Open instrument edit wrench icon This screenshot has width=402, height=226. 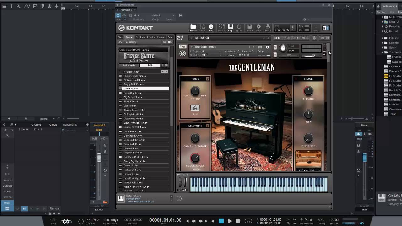coord(182,46)
